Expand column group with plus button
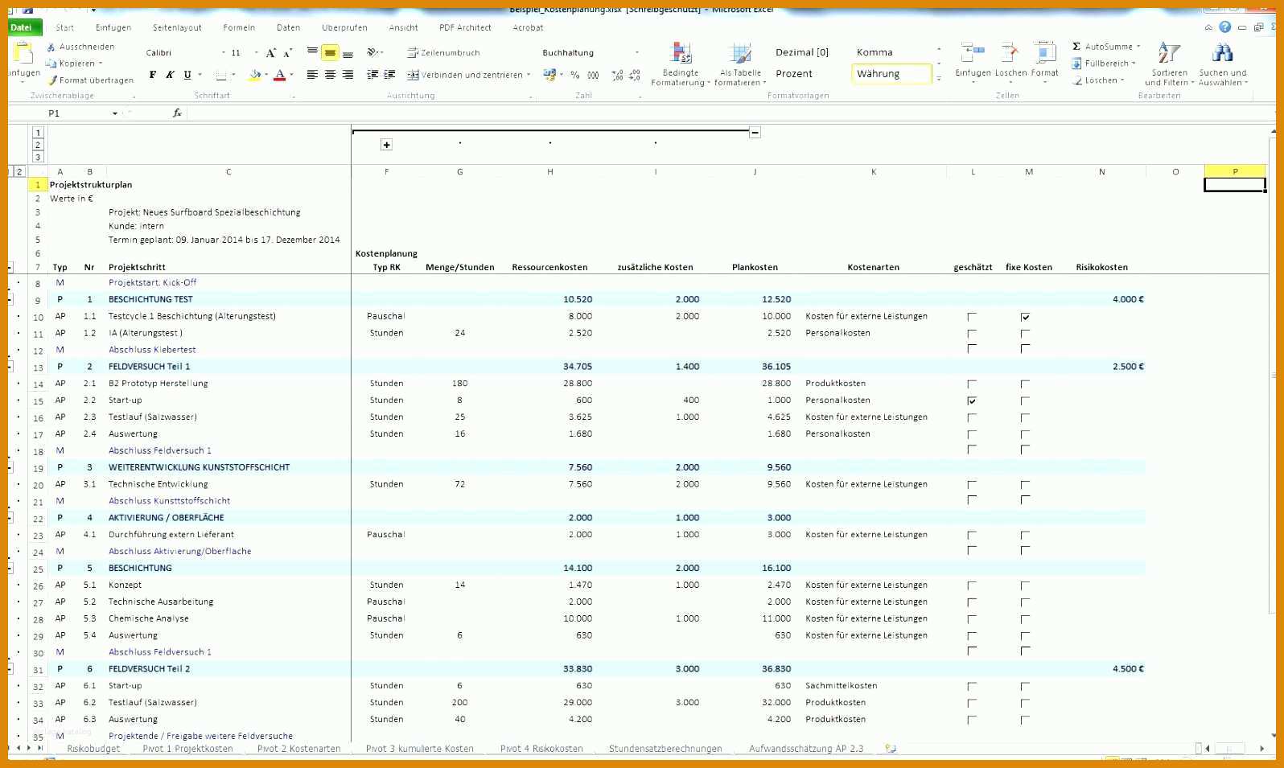This screenshot has width=1284, height=768. click(x=386, y=145)
